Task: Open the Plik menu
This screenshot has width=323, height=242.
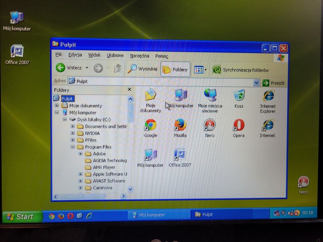Action: point(59,54)
